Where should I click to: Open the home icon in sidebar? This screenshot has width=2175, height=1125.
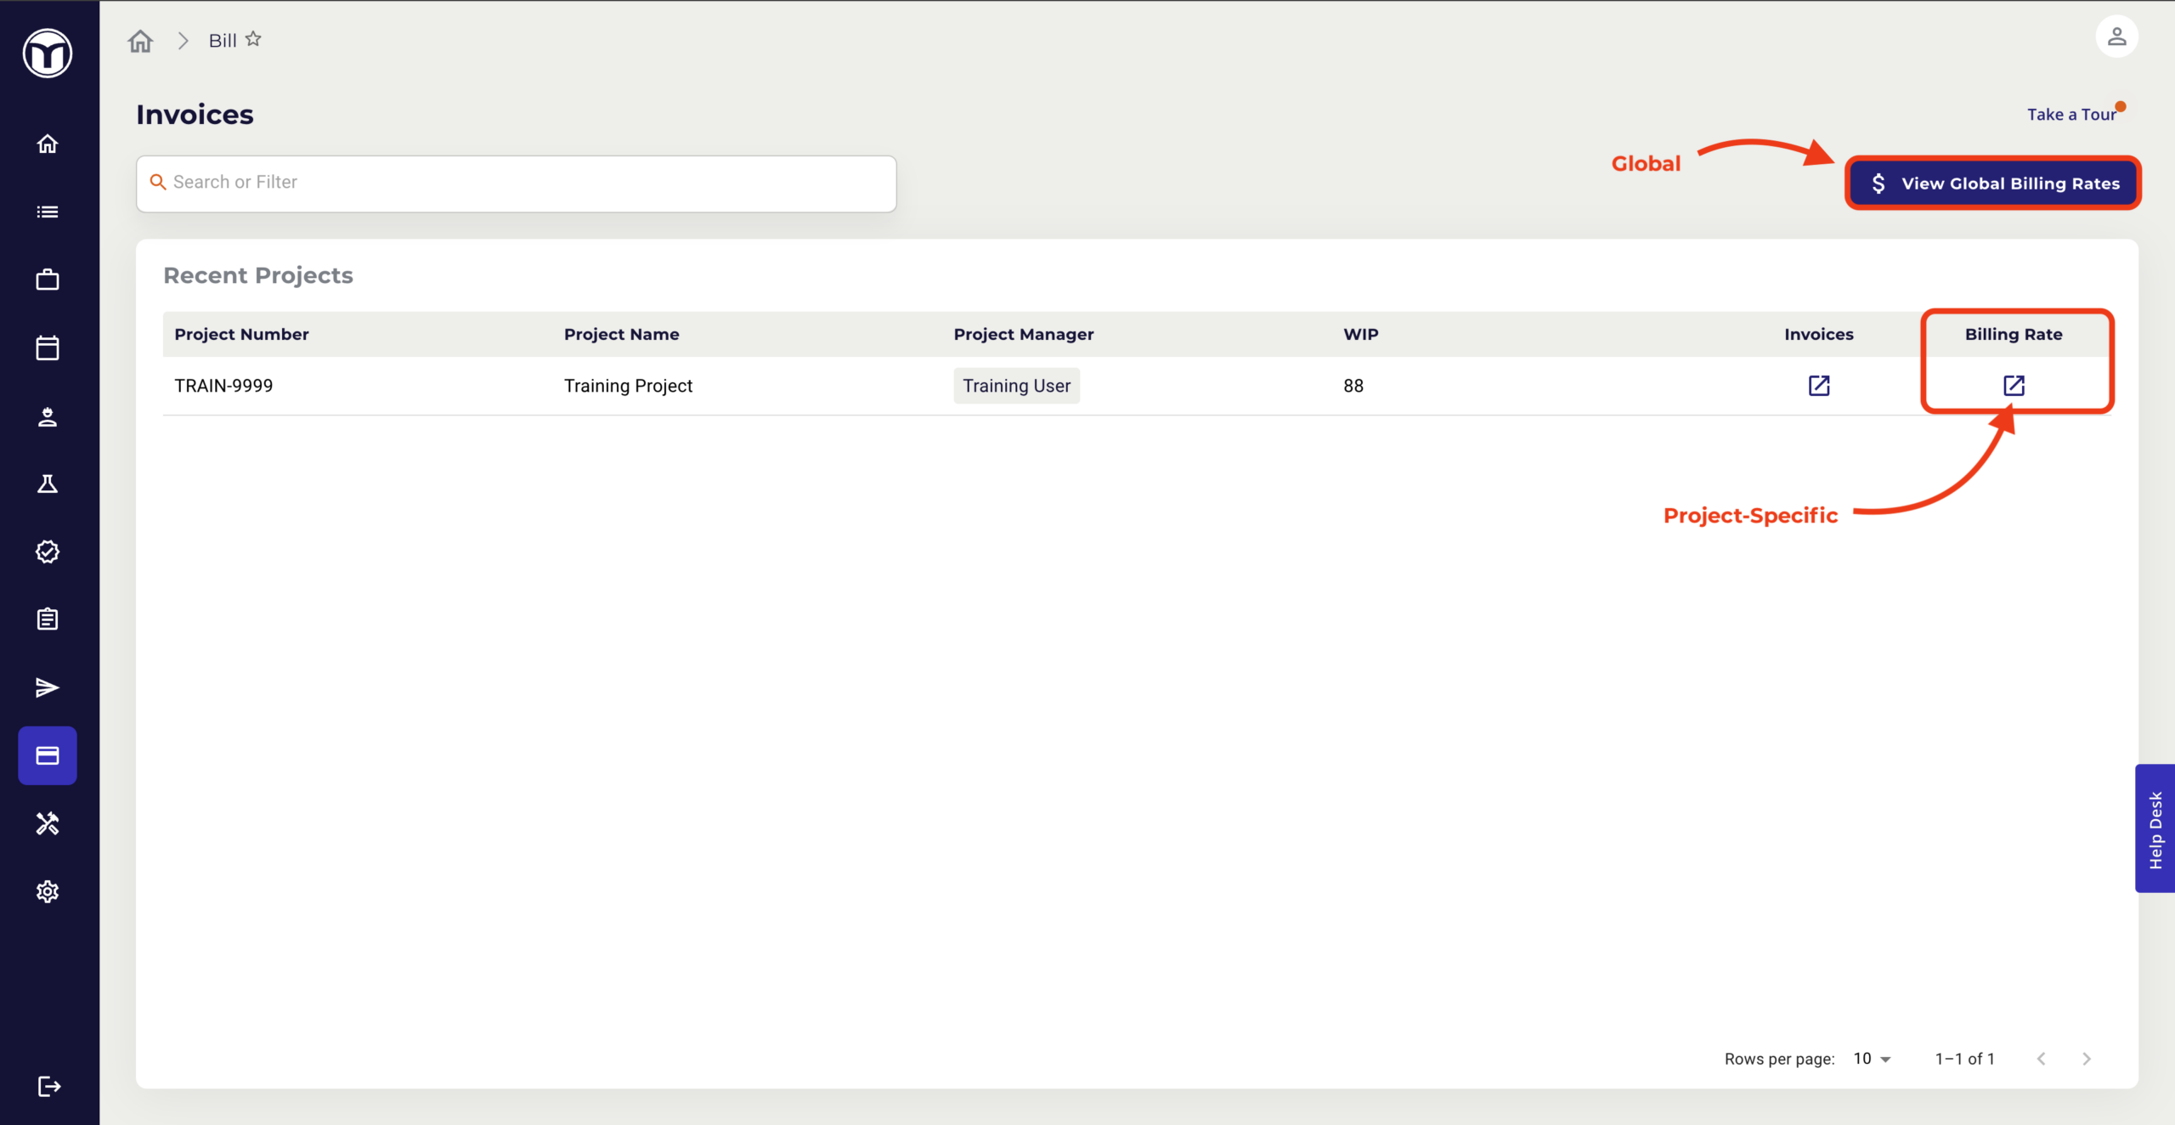(x=48, y=144)
